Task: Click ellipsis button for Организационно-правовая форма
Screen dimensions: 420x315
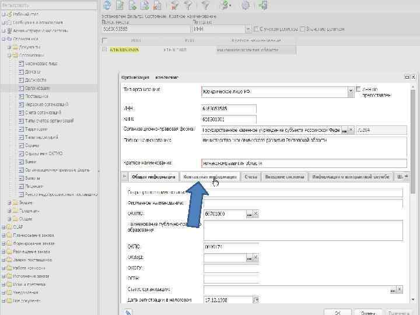Action: tap(344, 130)
